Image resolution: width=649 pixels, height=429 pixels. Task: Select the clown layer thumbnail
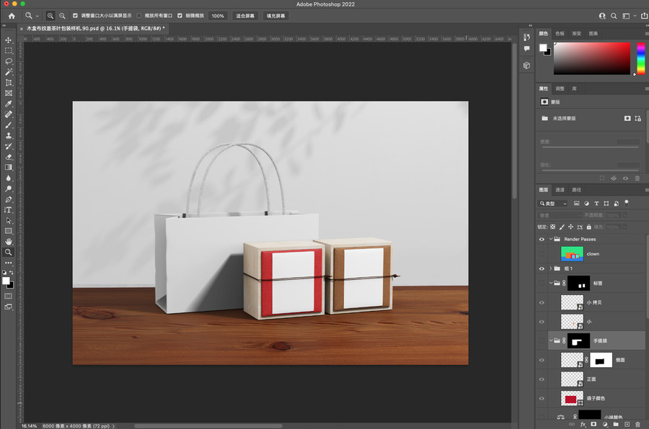[572, 254]
